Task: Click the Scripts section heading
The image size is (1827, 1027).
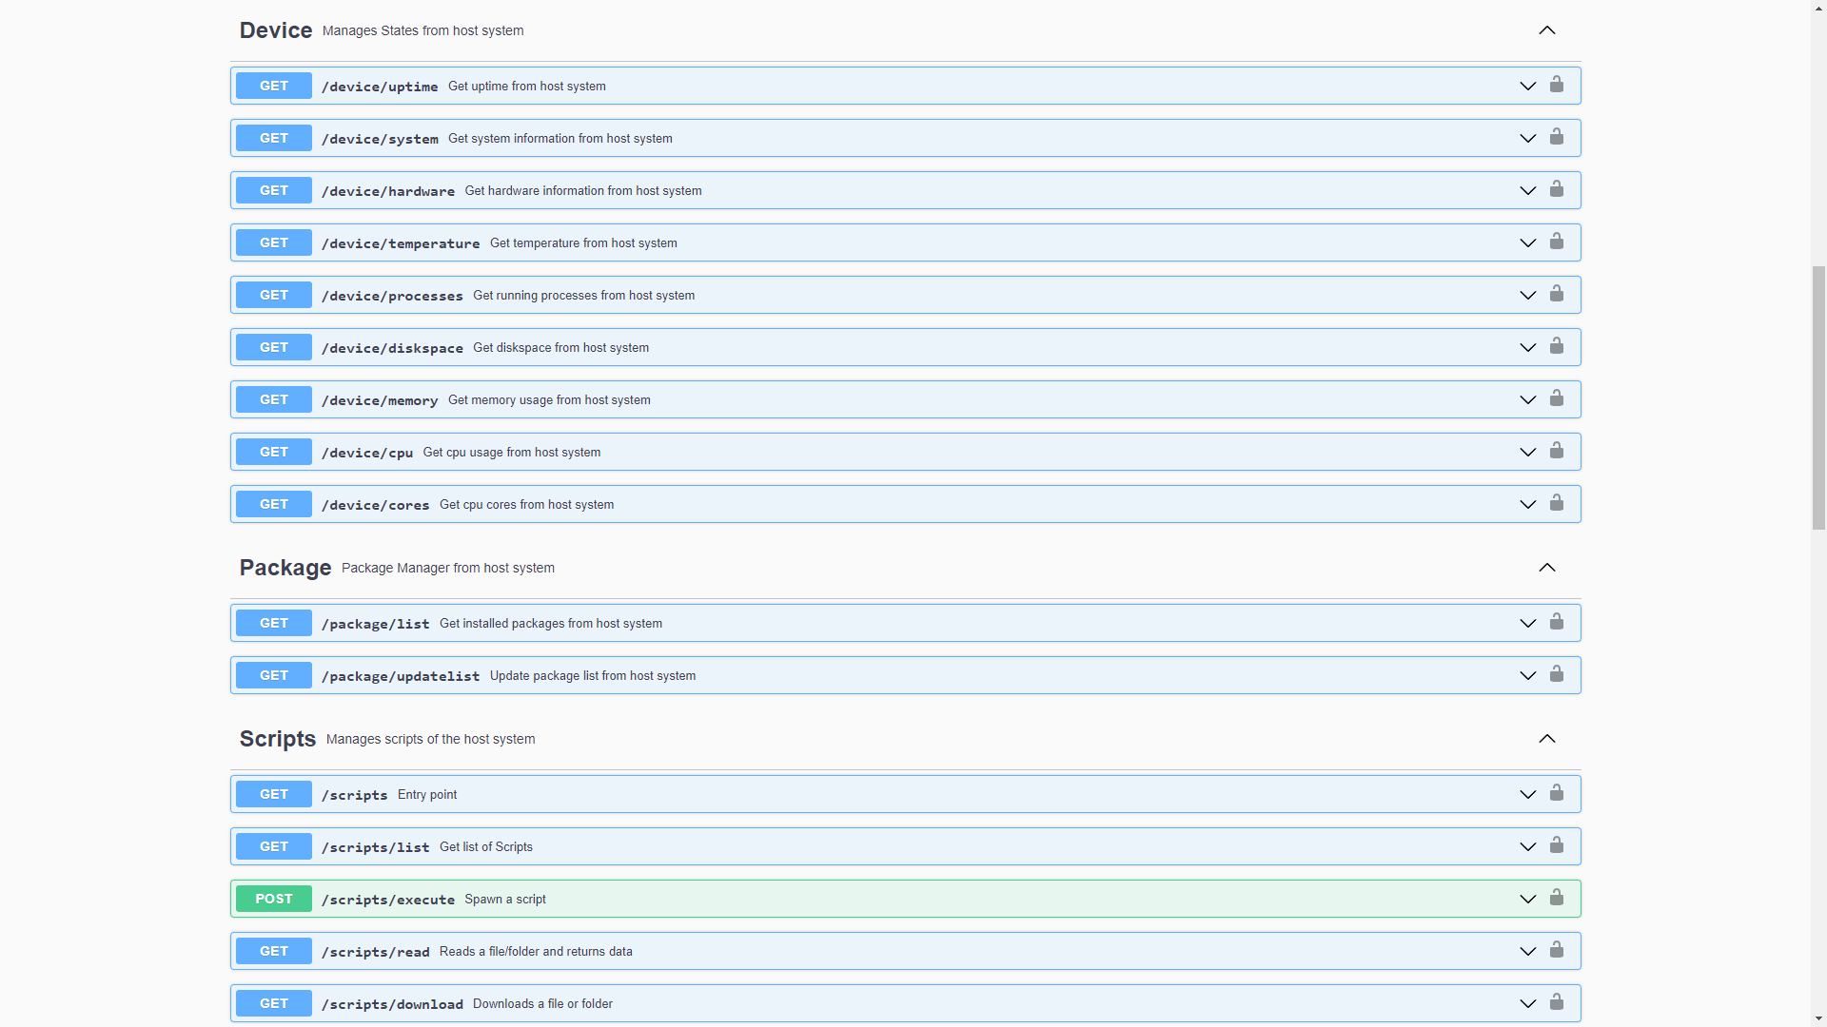Action: [x=278, y=739]
